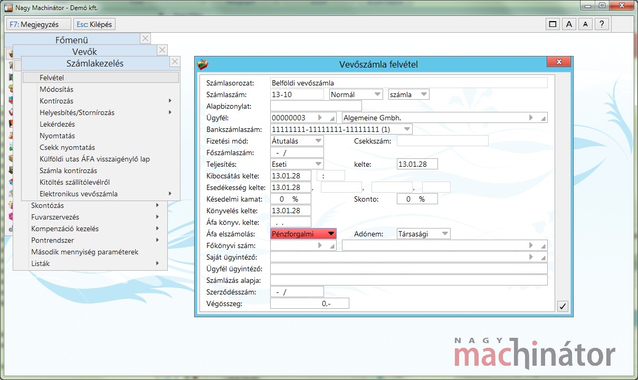This screenshot has height=380, width=638.
Task: Click the Szerződésszám input field
Action: [297, 292]
